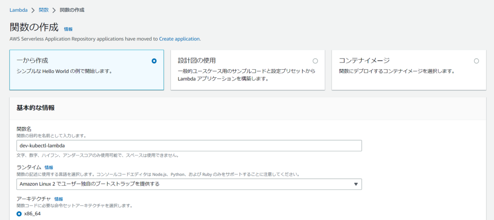Follow the Create application link
The image size is (494, 220).
click(x=179, y=39)
